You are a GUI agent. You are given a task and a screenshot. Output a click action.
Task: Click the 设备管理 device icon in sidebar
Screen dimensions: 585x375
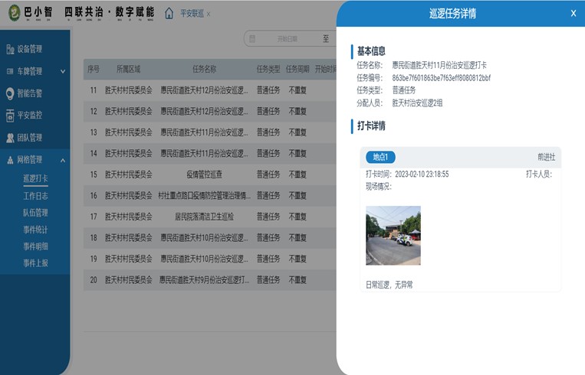point(10,50)
